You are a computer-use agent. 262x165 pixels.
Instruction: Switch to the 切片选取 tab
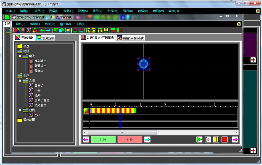[48, 38]
